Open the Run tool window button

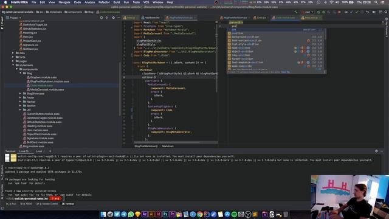tap(11, 204)
